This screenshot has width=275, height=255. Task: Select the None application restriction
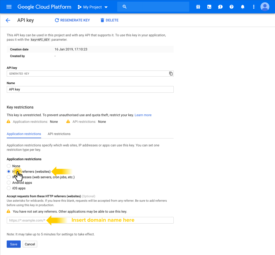(9, 166)
